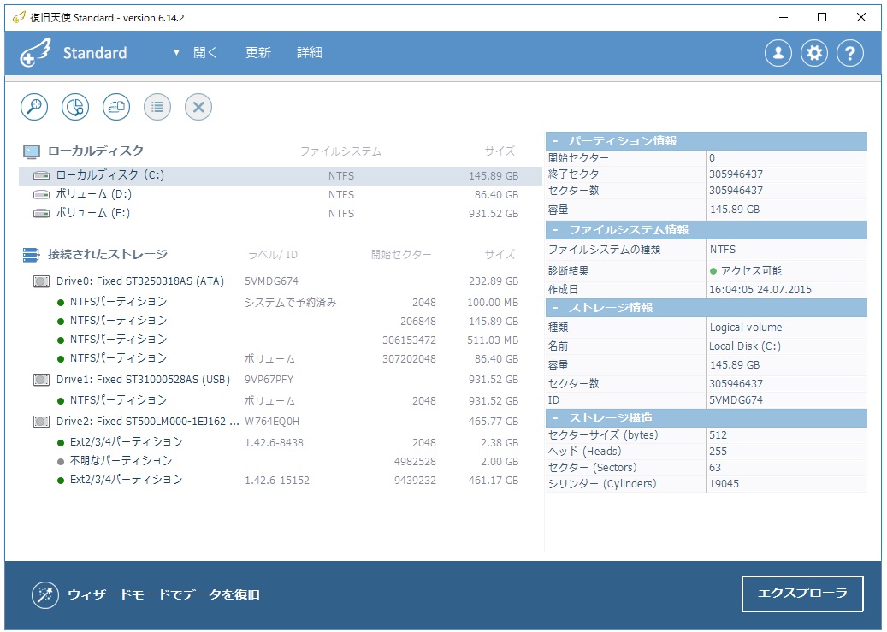Click the Drive2 hard disk icon
Image resolution: width=887 pixels, height=632 pixels.
point(41,422)
